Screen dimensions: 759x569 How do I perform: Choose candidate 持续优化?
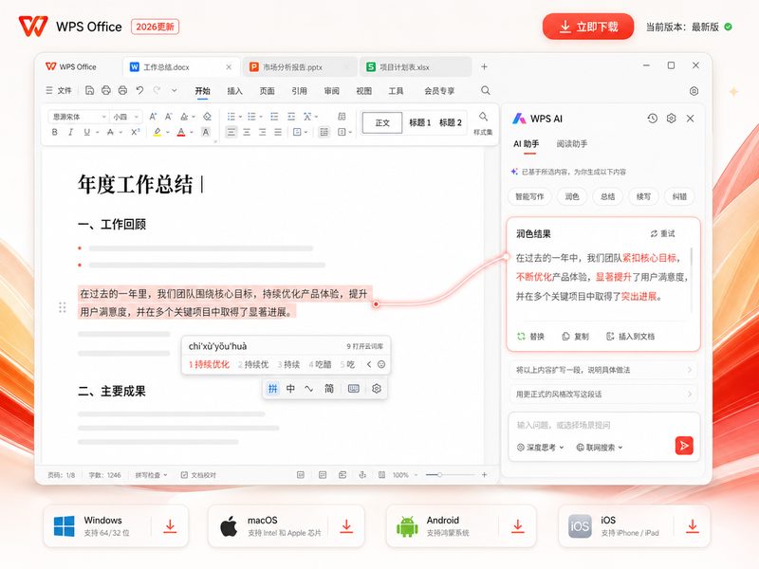209,364
